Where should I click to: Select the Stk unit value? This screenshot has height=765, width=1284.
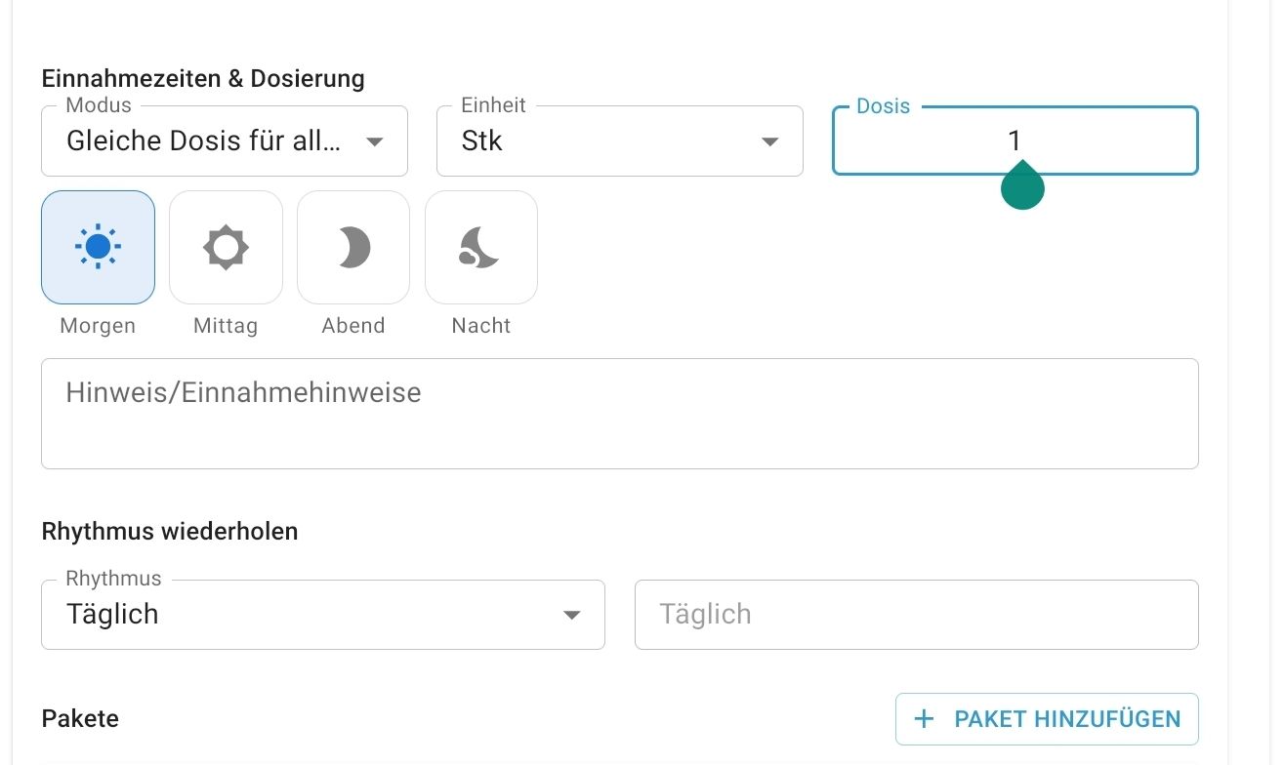click(482, 141)
